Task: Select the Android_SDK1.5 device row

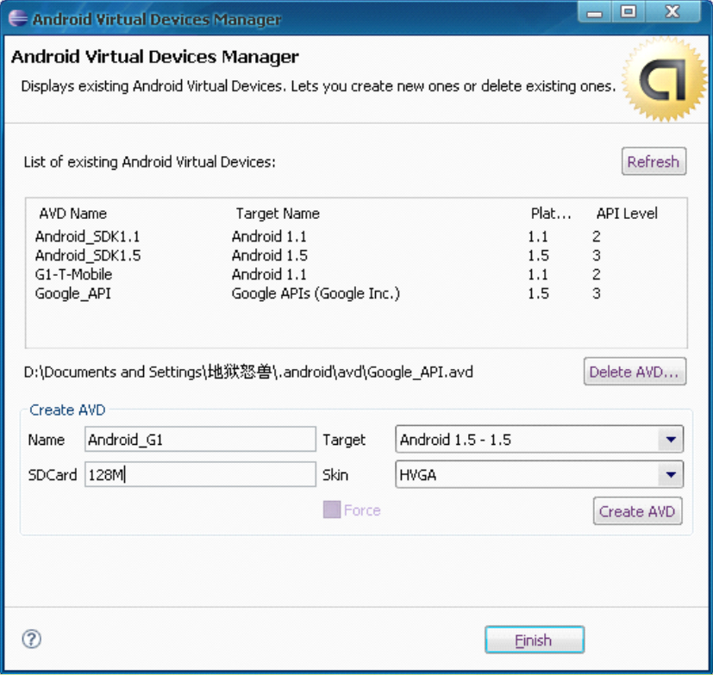Action: 356,255
